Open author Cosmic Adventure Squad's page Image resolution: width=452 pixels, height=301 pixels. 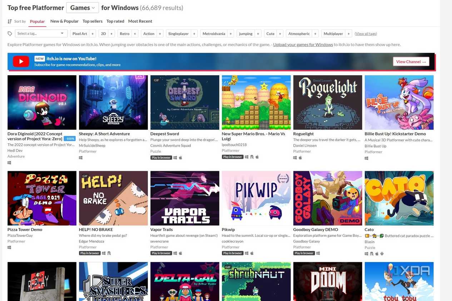tap(171, 146)
